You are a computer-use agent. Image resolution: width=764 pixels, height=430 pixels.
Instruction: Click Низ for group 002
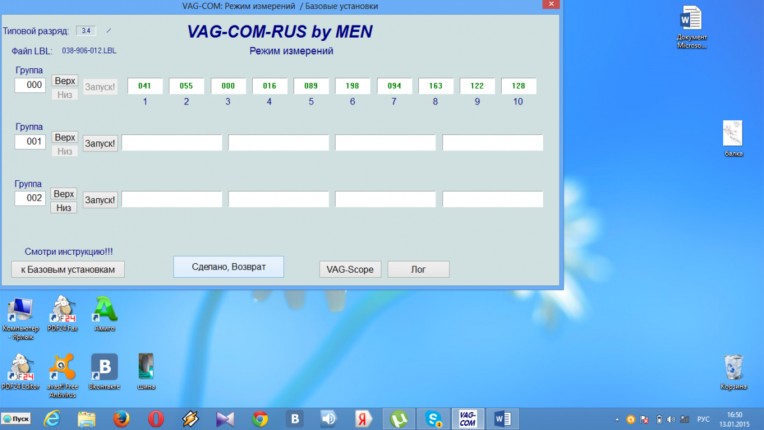64,208
